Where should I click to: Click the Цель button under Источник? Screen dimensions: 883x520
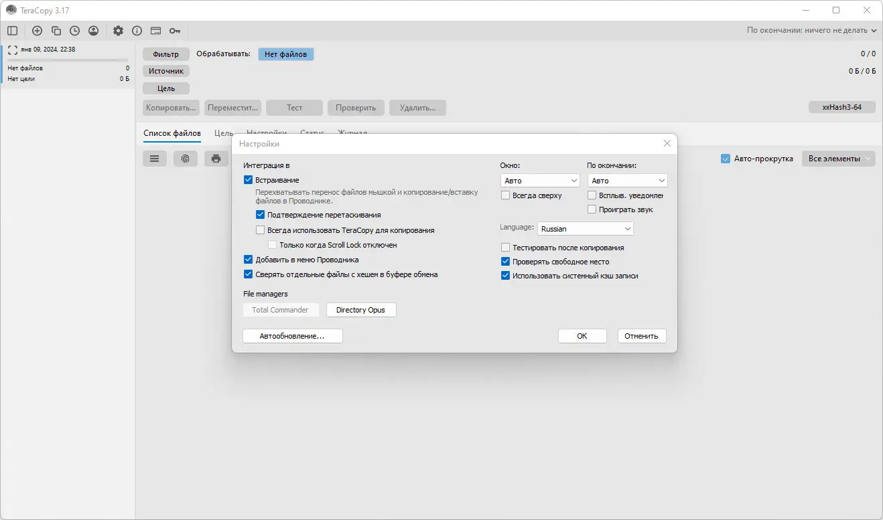point(166,88)
